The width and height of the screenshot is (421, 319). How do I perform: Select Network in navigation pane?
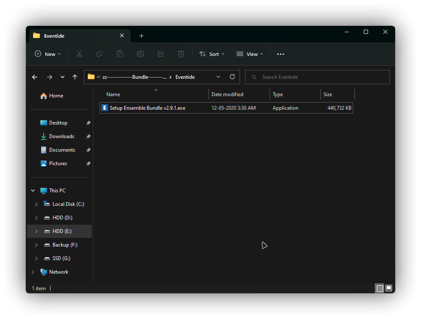click(54, 272)
